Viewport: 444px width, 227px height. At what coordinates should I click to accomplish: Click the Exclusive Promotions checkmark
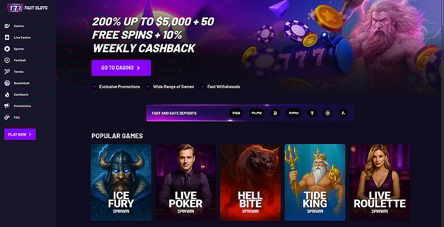[94, 87]
